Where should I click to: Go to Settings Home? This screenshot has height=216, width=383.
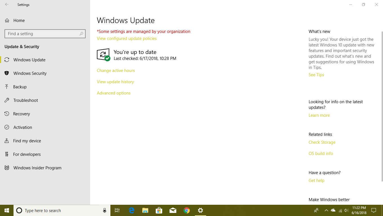(19, 20)
